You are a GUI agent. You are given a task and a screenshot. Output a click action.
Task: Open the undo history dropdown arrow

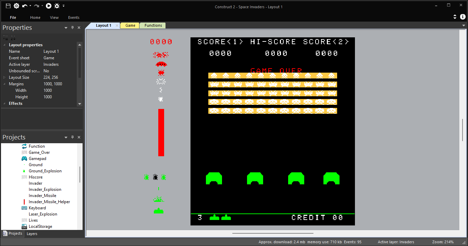point(30,6)
